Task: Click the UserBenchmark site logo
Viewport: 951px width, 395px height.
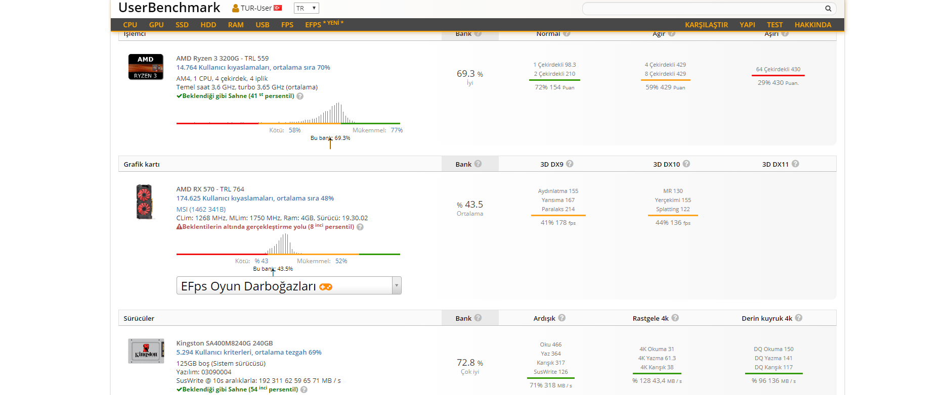Action: point(169,8)
